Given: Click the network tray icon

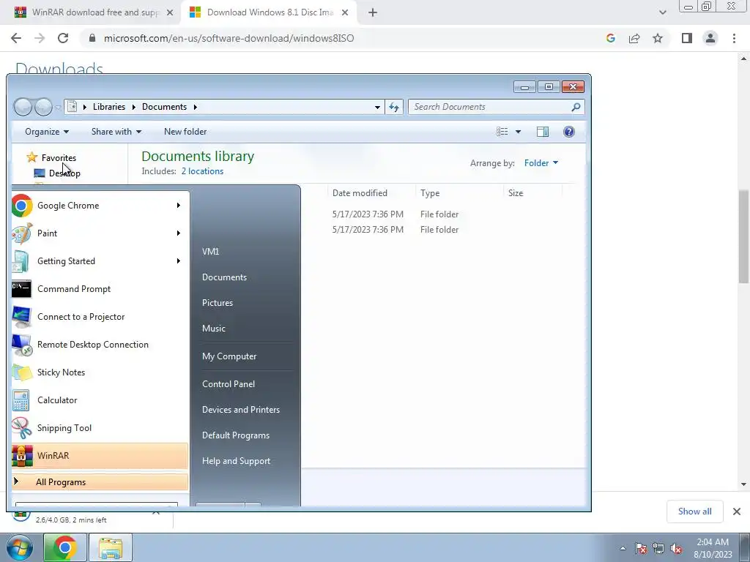Looking at the screenshot, I should tap(658, 548).
